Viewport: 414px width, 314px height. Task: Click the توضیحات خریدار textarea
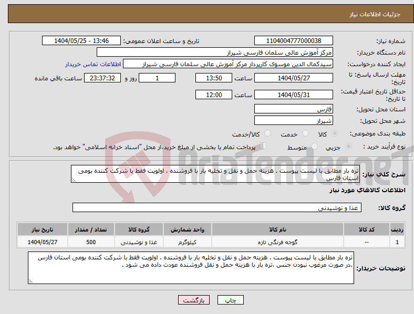[191, 268]
